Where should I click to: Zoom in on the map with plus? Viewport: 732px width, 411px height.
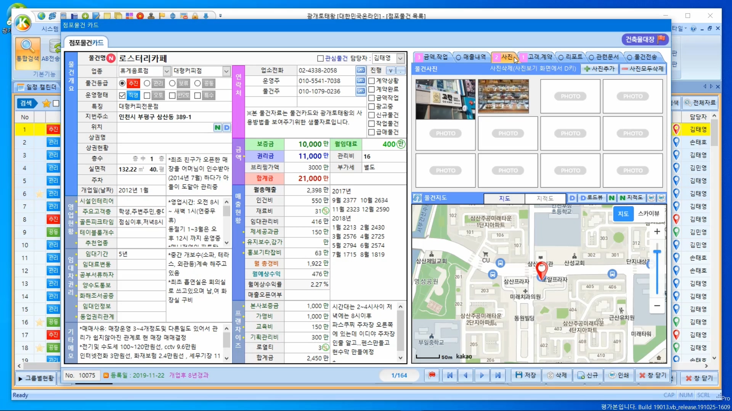pyautogui.click(x=657, y=231)
